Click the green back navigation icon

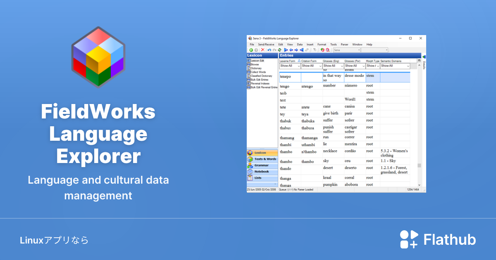click(251, 50)
